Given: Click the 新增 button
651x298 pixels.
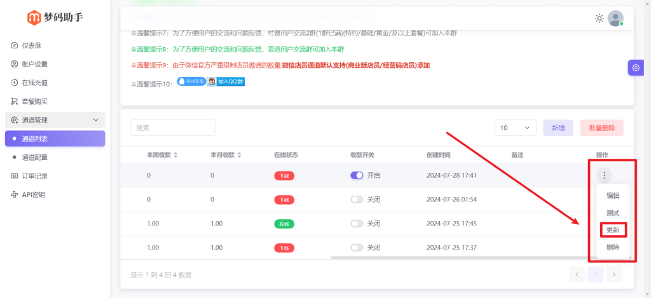Looking at the screenshot, I should click(558, 128).
